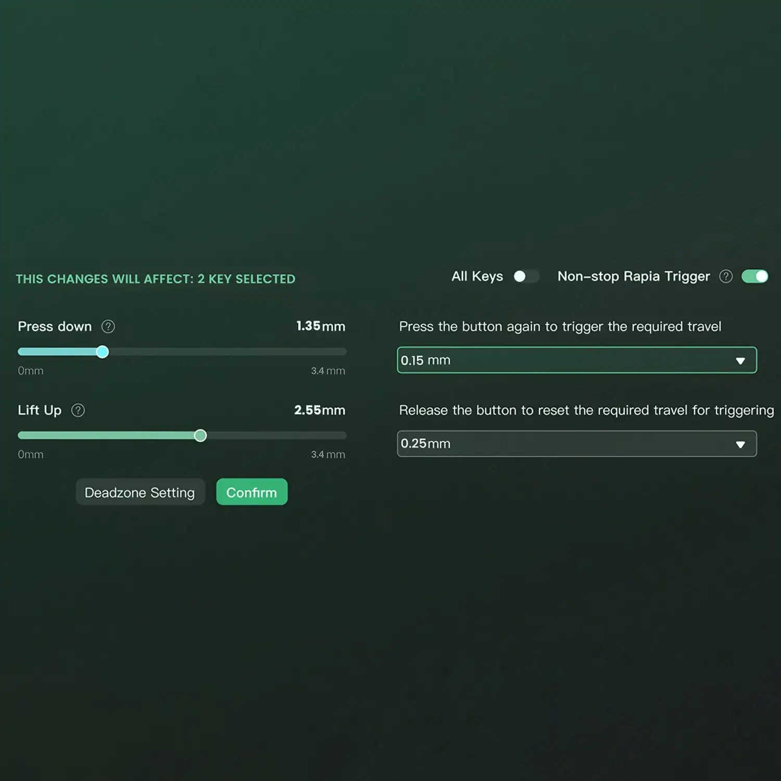Click the 2.55mm Lift Up value
The height and width of the screenshot is (781, 781).
[319, 410]
